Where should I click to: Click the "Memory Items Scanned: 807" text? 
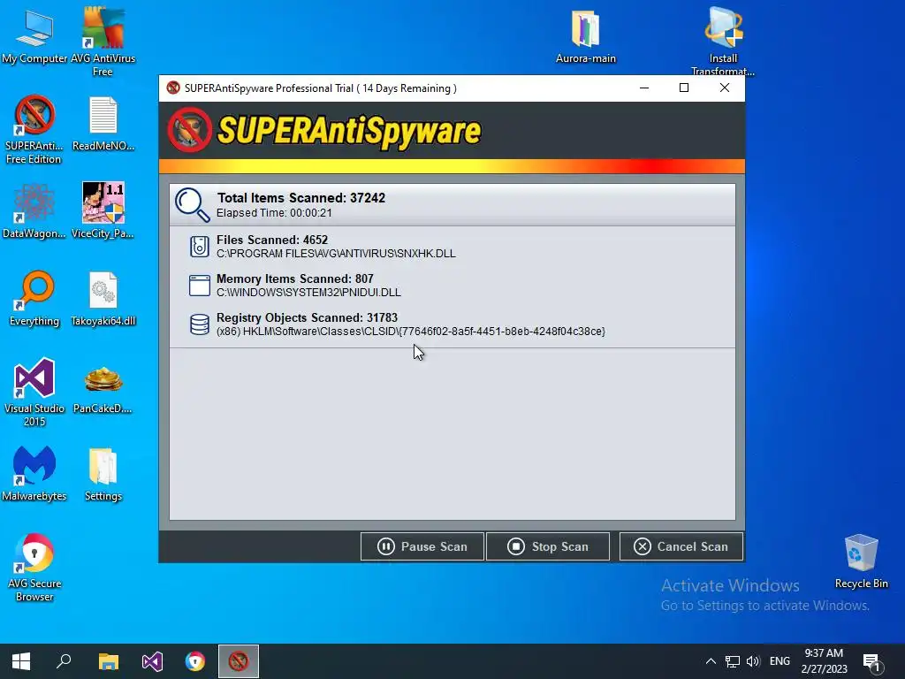(x=295, y=278)
